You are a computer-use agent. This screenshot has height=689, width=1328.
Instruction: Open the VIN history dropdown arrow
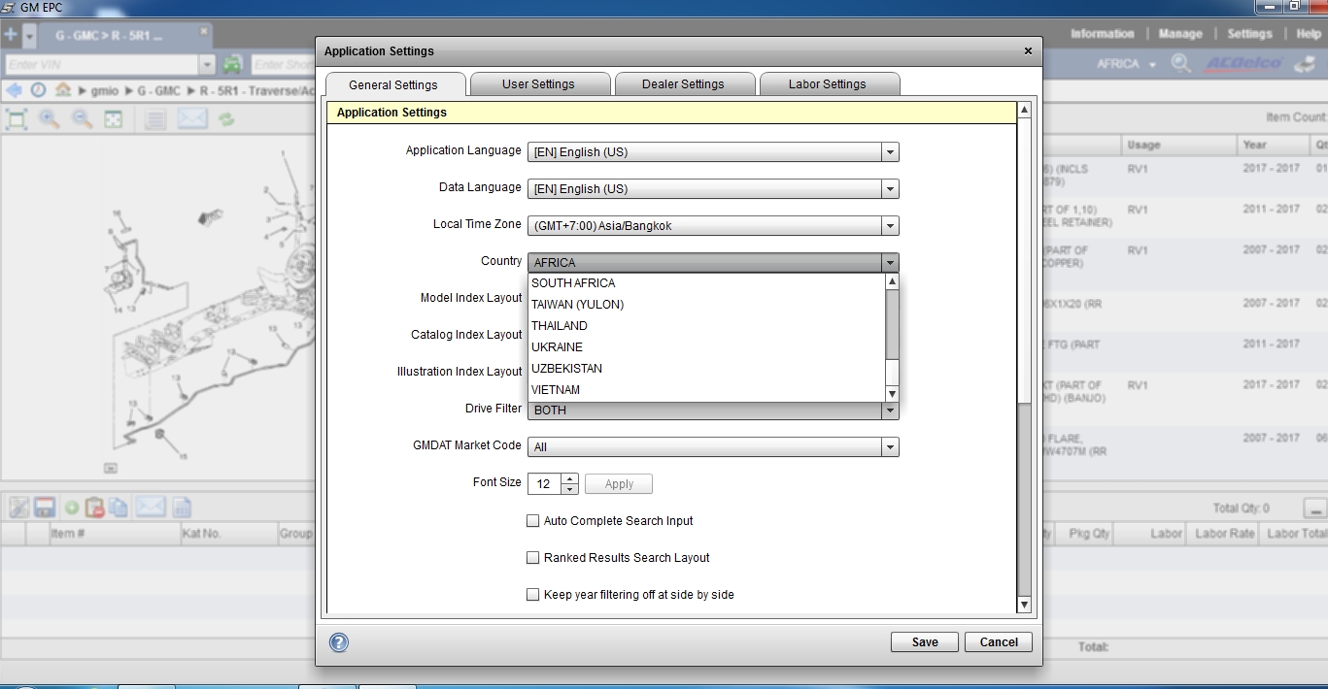click(207, 65)
